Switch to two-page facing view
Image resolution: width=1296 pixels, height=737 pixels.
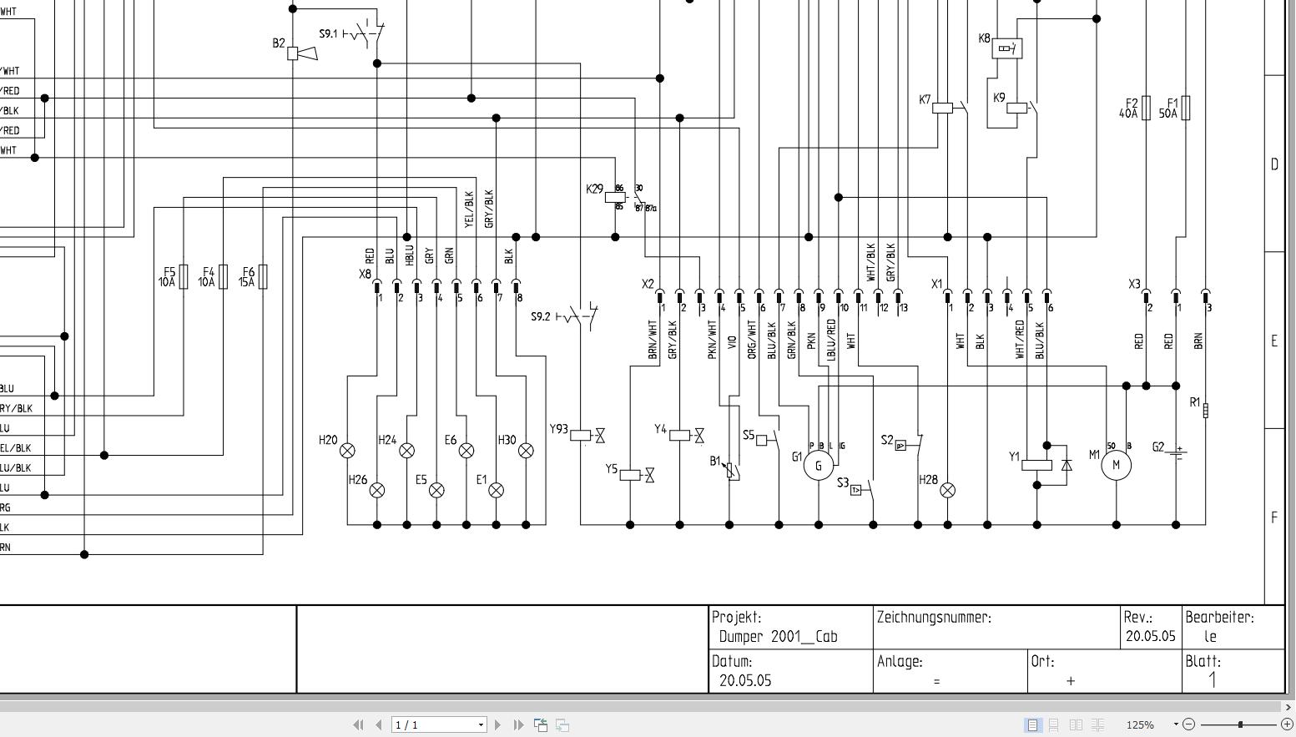(x=1077, y=724)
